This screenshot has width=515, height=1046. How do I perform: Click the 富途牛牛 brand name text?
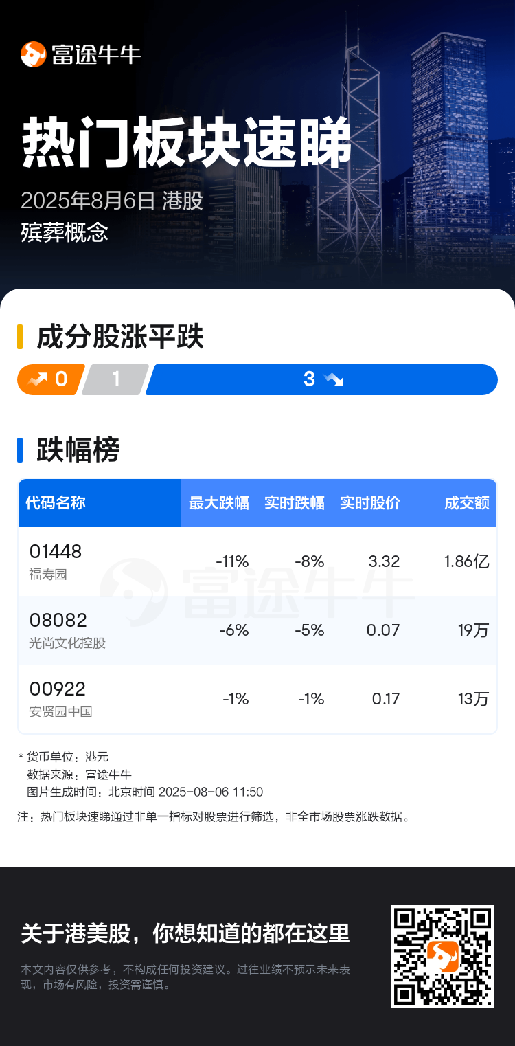tap(96, 54)
